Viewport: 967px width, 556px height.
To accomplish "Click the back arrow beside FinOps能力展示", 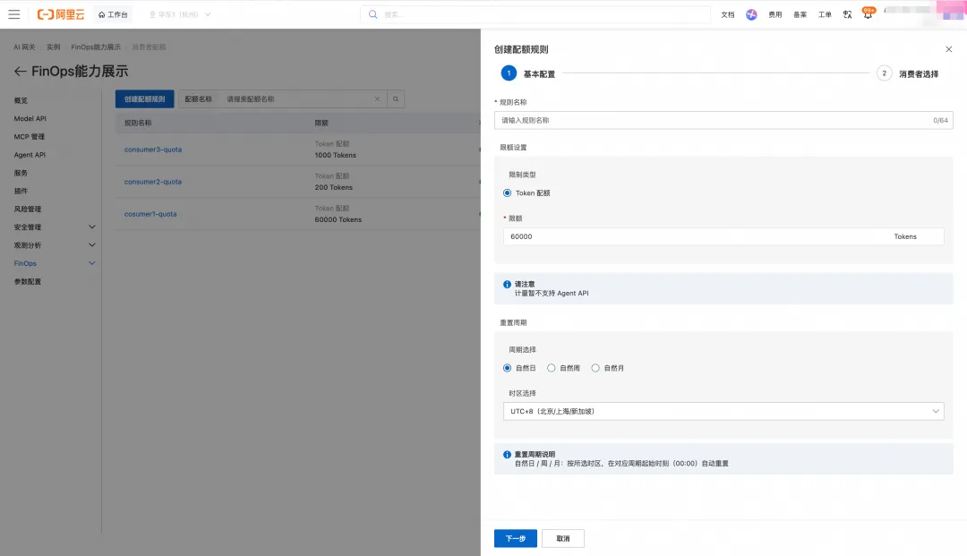I will point(20,72).
